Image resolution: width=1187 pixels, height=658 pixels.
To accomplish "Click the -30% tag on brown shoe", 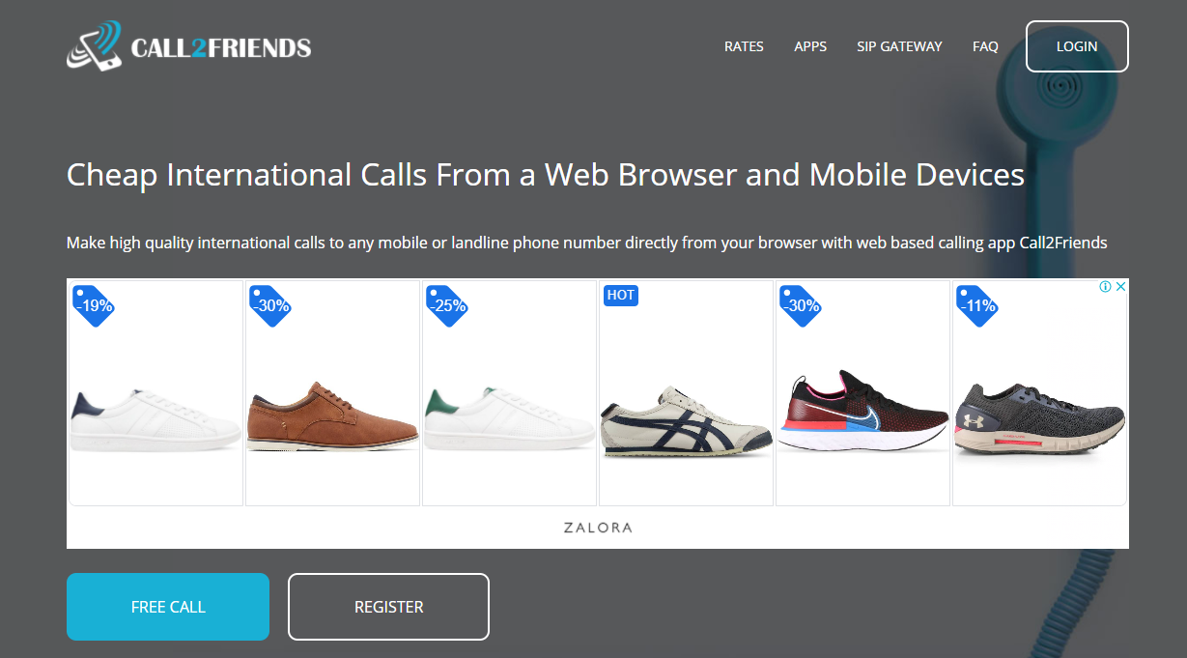I will coord(270,305).
